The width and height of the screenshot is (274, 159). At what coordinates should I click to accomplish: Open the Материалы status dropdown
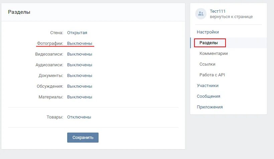tap(80, 97)
